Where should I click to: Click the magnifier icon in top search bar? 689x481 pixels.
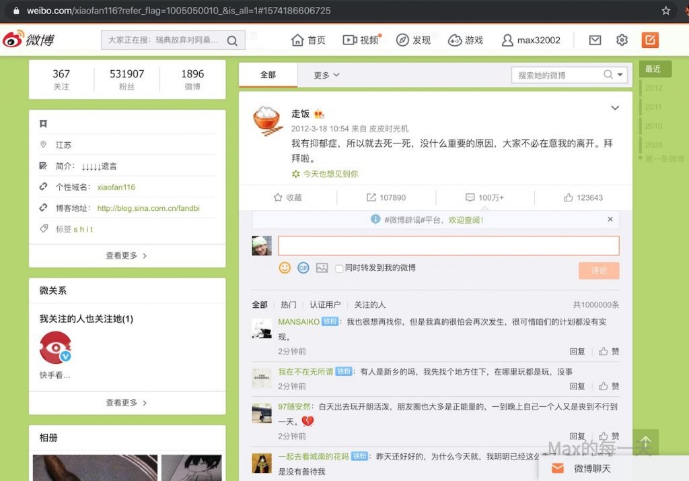click(x=232, y=40)
